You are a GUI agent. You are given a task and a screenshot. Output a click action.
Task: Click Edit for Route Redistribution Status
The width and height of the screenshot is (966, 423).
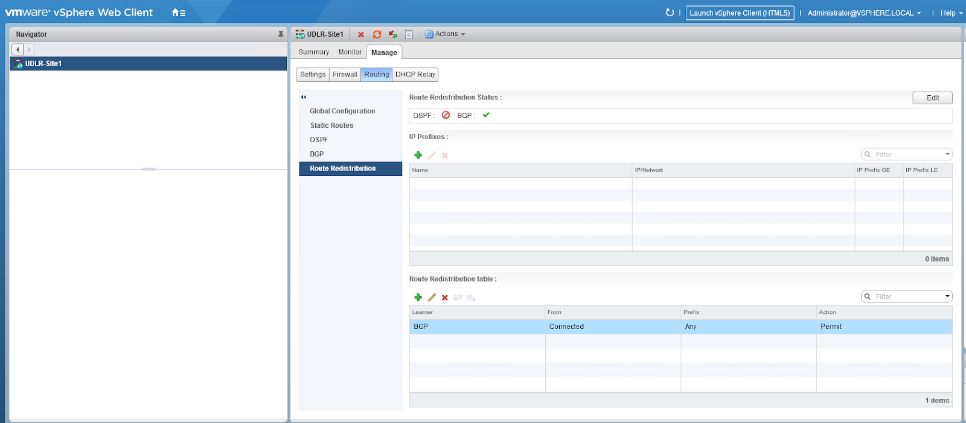(932, 98)
